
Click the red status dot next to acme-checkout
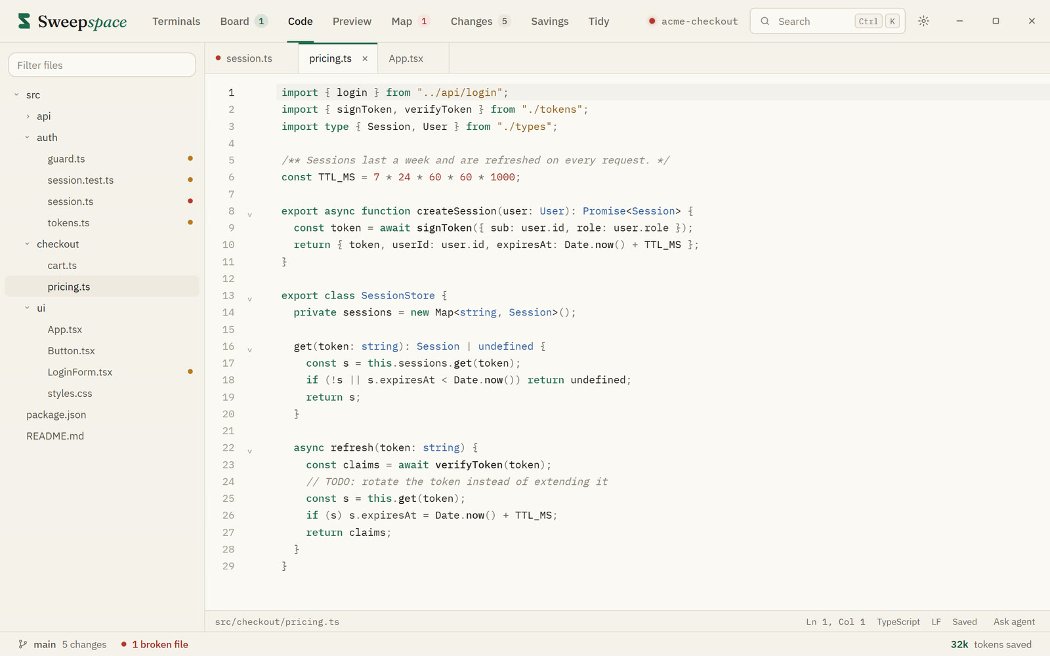tap(652, 21)
